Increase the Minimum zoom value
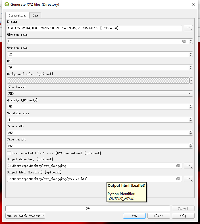This screenshot has width=200, height=224. (191, 40)
